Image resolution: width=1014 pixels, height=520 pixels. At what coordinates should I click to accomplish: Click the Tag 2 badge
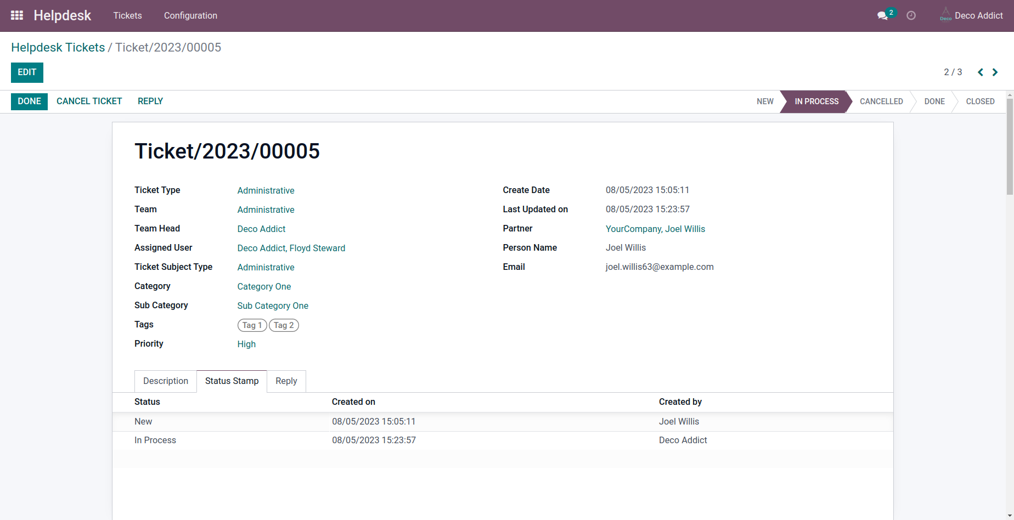[284, 325]
